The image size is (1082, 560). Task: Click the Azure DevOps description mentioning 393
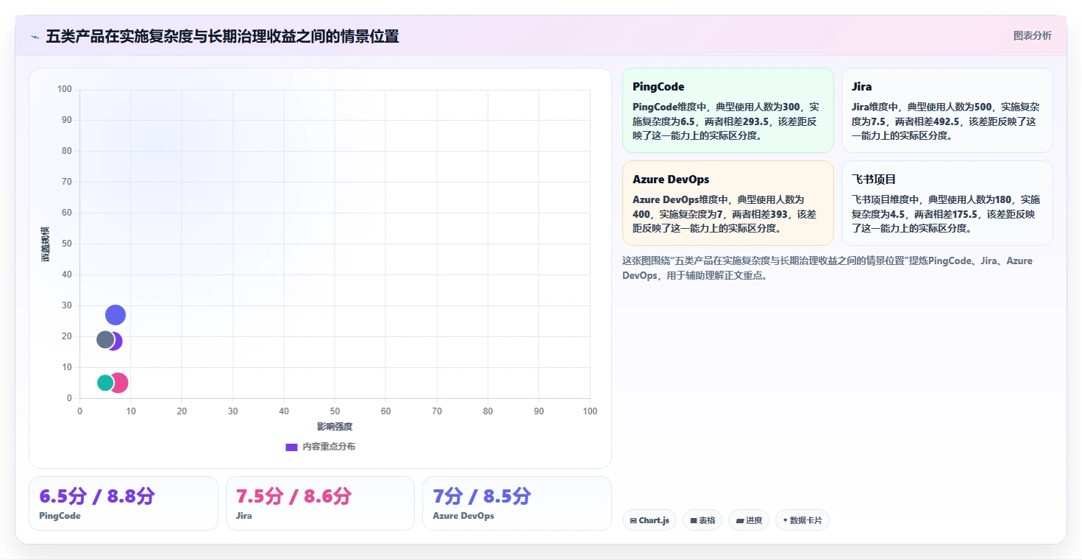(x=725, y=213)
